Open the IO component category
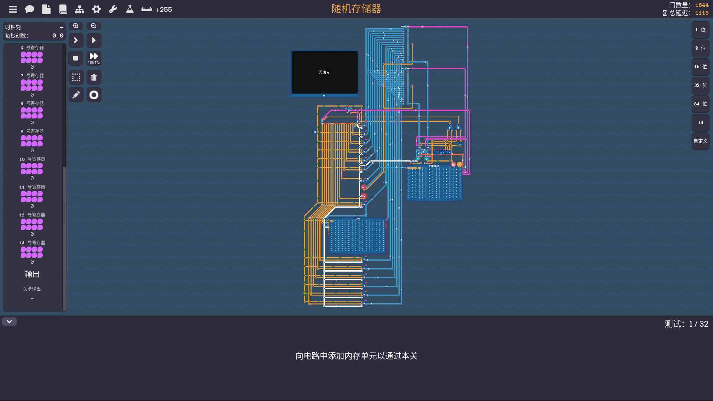The image size is (713, 401). 700,123
